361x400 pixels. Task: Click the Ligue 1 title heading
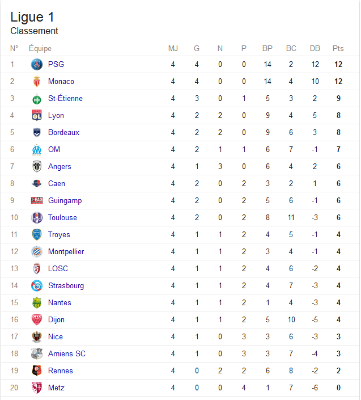pos(32,18)
